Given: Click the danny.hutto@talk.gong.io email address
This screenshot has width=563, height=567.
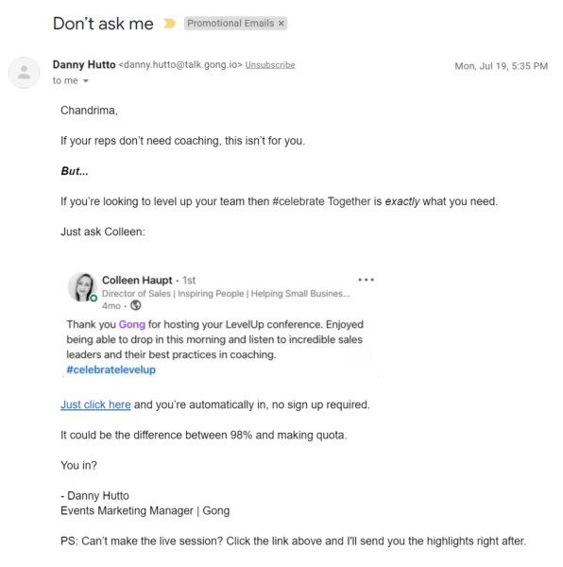Looking at the screenshot, I should [180, 65].
